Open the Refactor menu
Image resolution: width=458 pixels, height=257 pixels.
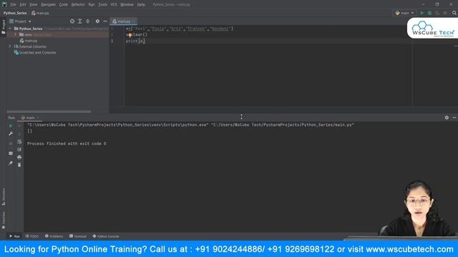[78, 4]
